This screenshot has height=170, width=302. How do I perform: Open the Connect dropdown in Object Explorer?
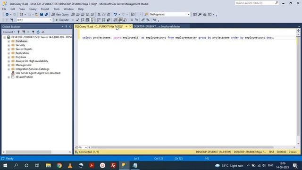9,32
